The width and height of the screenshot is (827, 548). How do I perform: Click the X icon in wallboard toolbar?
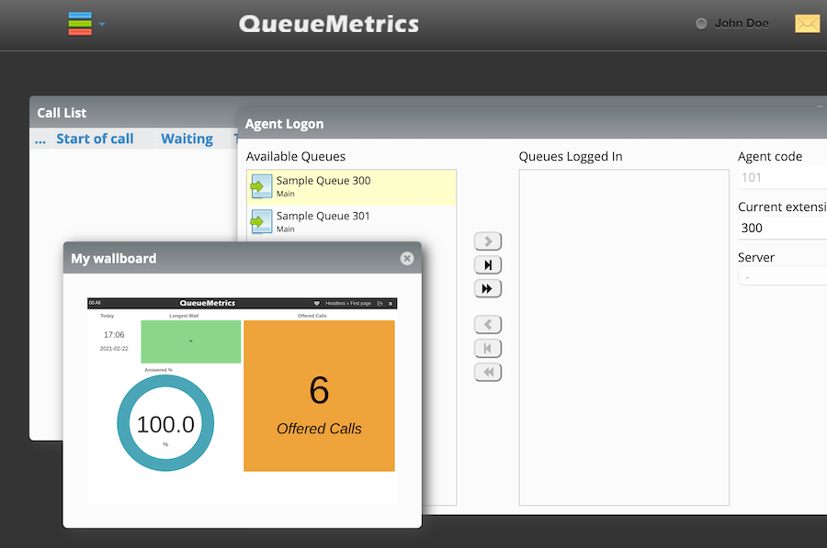point(391,303)
